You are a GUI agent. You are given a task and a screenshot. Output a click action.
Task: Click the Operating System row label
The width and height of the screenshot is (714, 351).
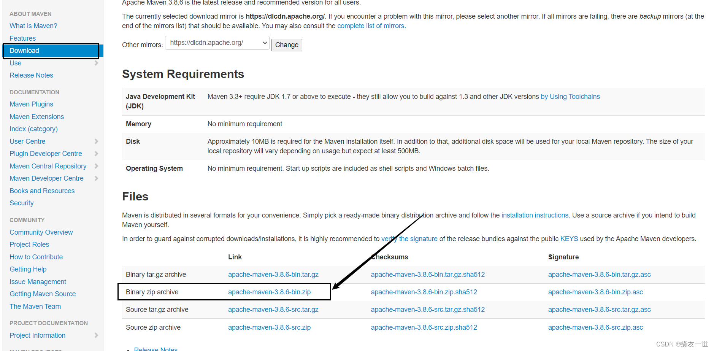pos(154,168)
